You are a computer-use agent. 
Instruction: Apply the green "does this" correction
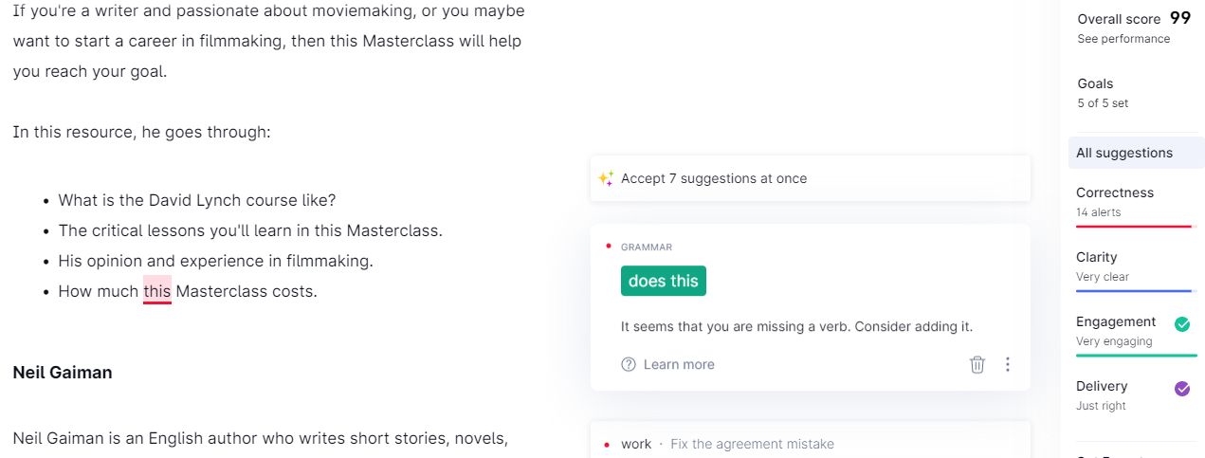(664, 281)
